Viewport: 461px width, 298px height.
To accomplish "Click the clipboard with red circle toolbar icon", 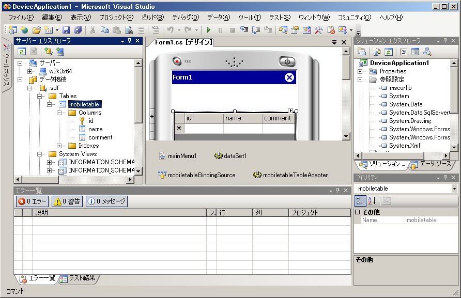I will (331, 29).
